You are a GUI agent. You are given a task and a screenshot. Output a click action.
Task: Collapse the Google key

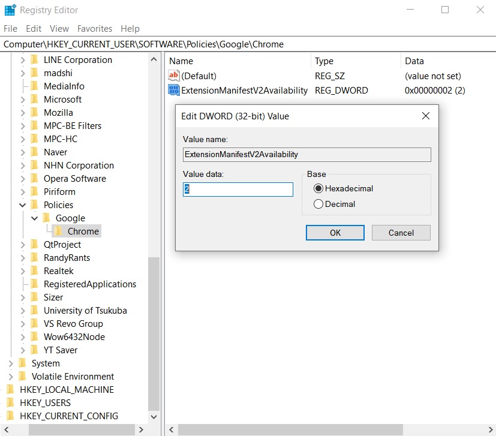[x=34, y=218]
